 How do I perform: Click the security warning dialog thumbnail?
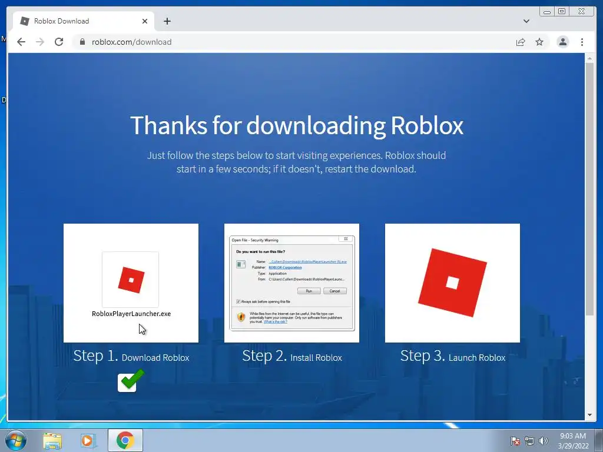pos(291,283)
